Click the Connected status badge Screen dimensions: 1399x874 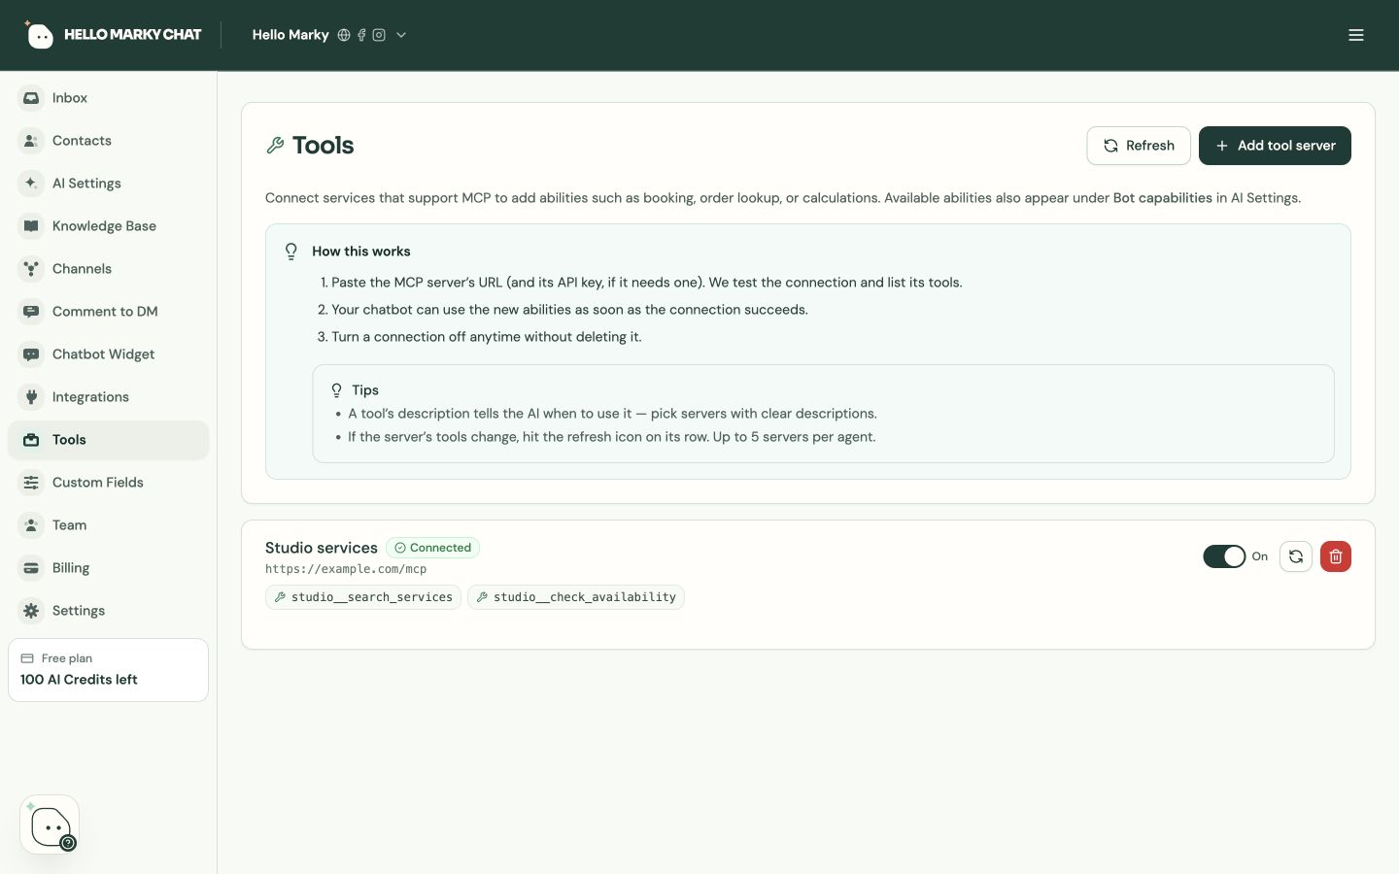coord(432,548)
